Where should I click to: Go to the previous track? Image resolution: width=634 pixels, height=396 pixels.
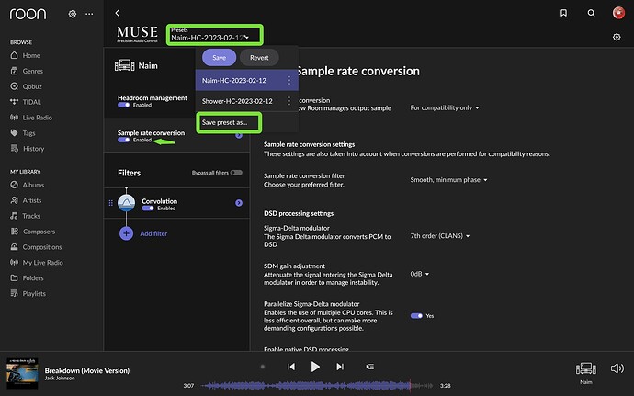pos(291,367)
